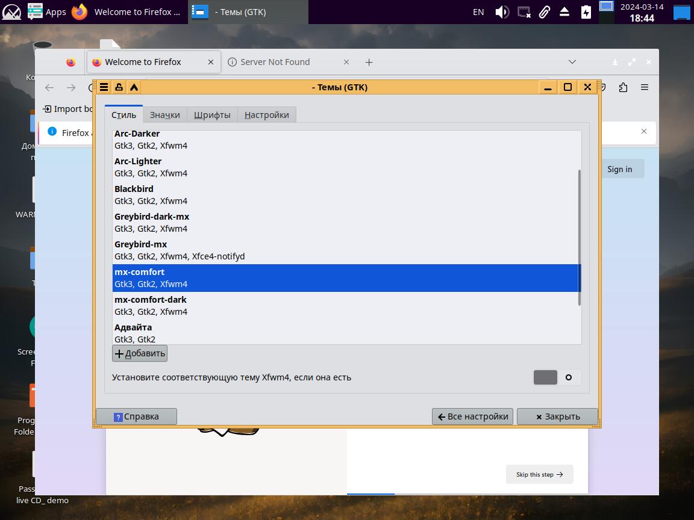Open Import bookmarks in Firefox toolbar
The height and width of the screenshot is (520, 694).
tap(67, 109)
